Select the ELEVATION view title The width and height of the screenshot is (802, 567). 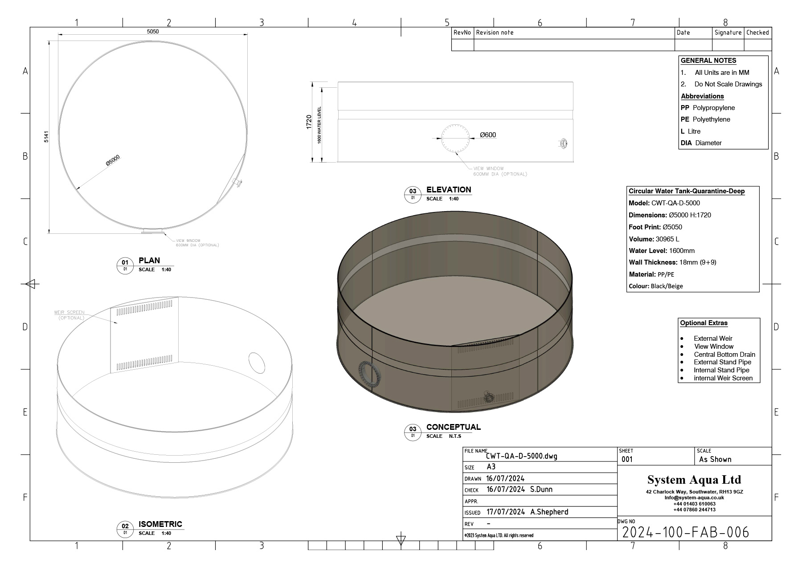449,190
